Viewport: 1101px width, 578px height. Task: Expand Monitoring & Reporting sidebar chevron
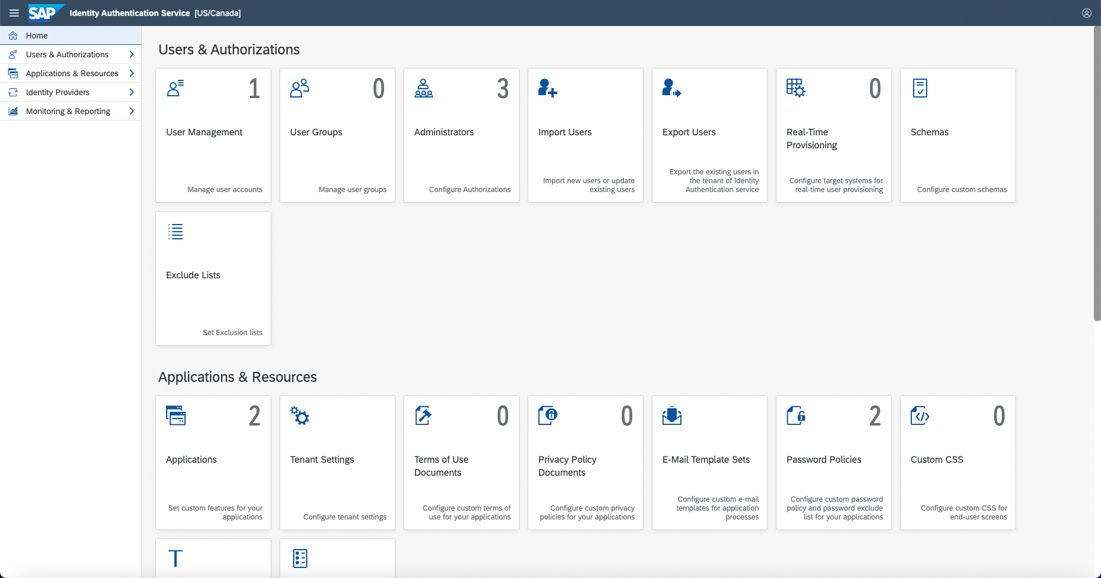(x=131, y=111)
